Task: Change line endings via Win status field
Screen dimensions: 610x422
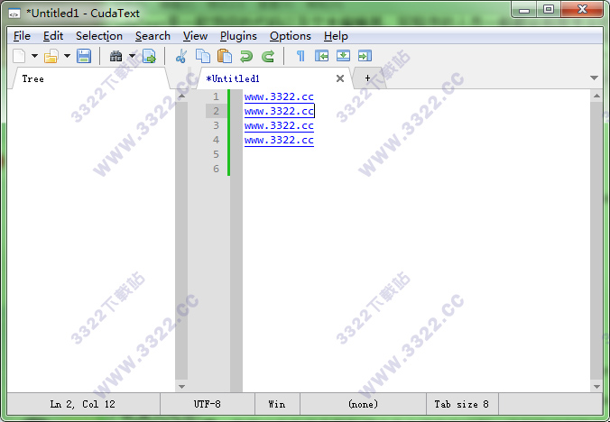Action: click(277, 404)
